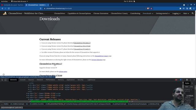The height and width of the screenshot is (110, 196).
Task: Switch to the Application tab in DevTools
Action: [x=70, y=80]
